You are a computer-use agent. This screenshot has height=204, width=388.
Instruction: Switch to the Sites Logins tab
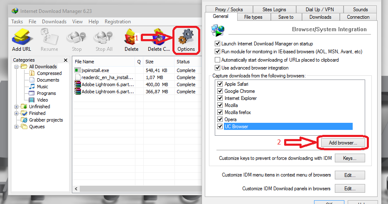(x=274, y=10)
